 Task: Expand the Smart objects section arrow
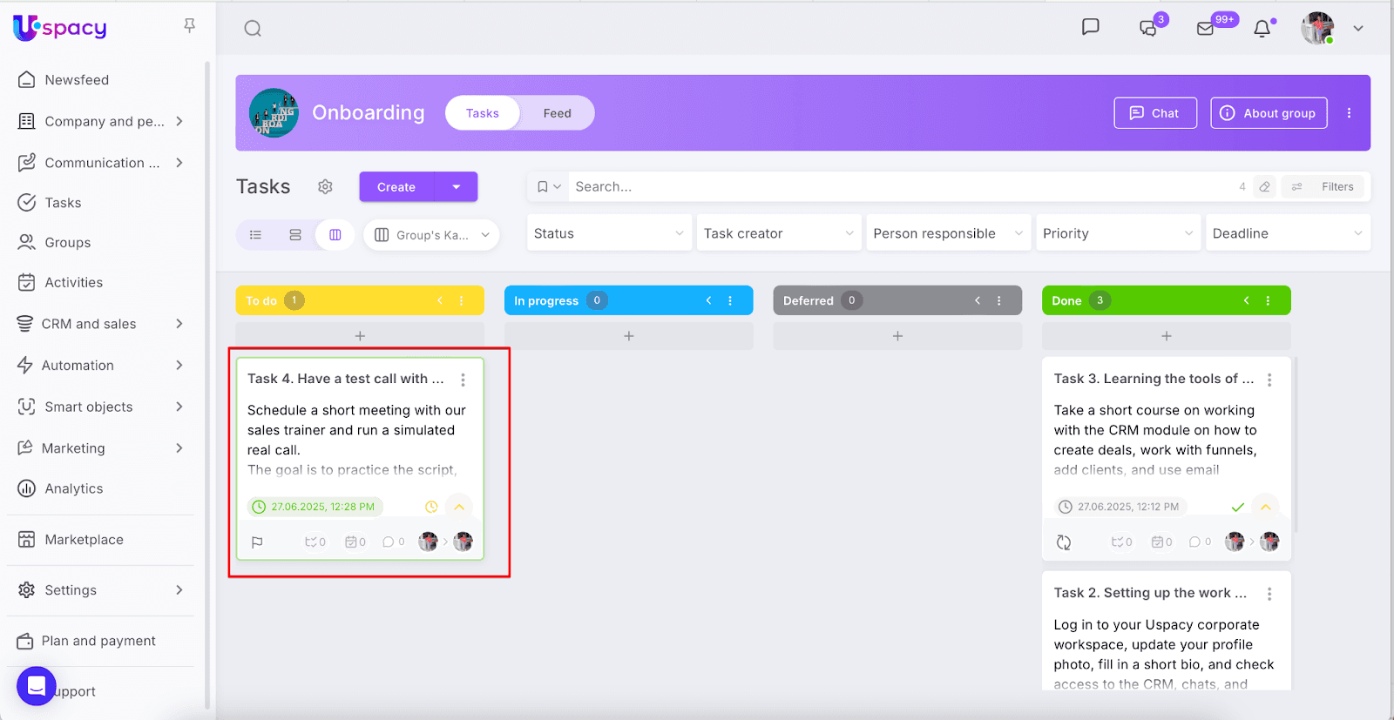point(179,407)
